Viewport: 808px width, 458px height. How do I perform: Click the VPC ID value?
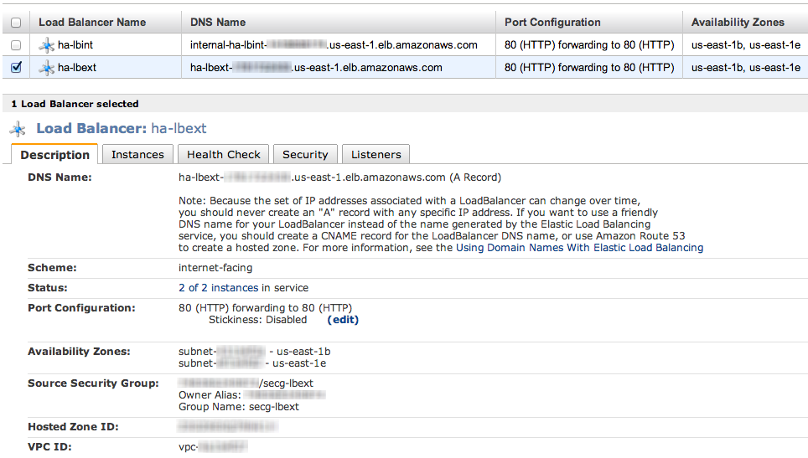213,446
